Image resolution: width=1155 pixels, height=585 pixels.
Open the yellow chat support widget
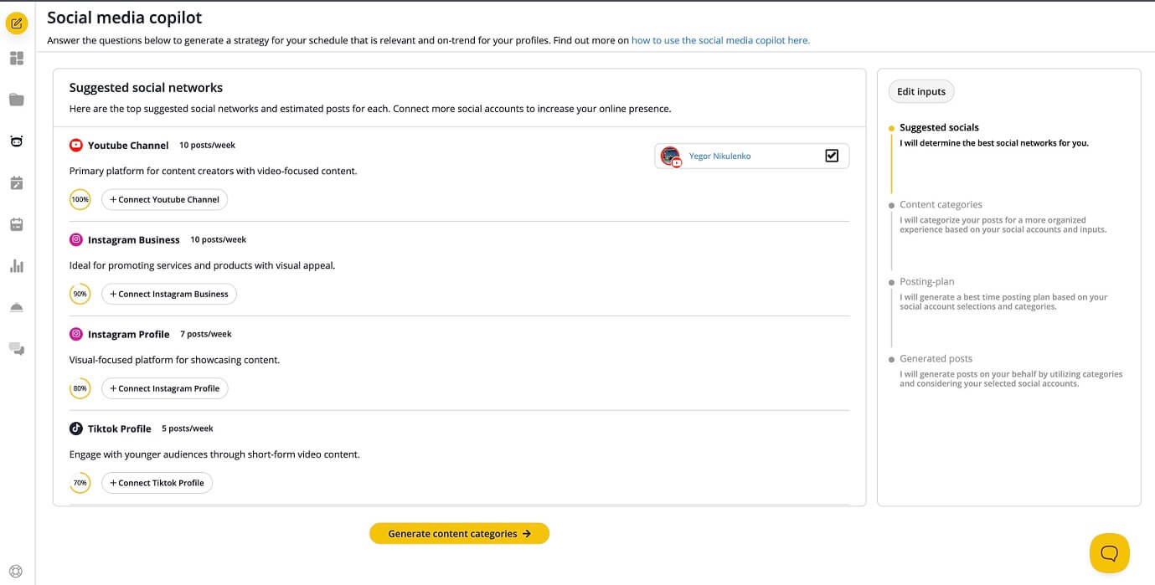1109,553
